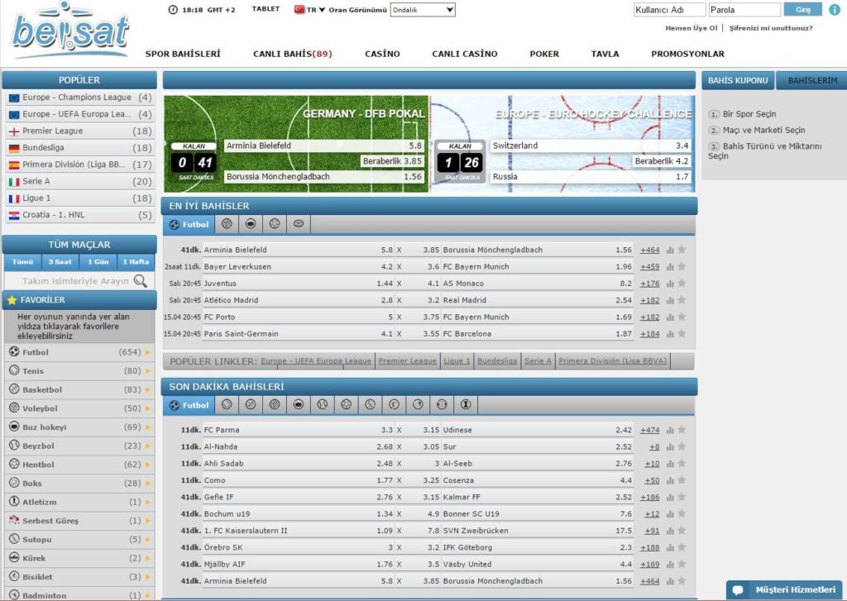
Task: Open Canlı Bahis menu
Action: (x=292, y=54)
